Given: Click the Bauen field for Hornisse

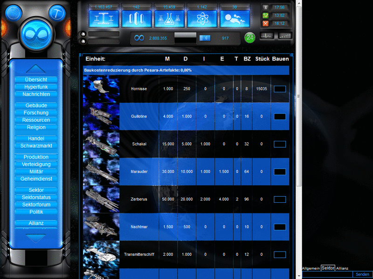Looking at the screenshot, I should point(279,88).
